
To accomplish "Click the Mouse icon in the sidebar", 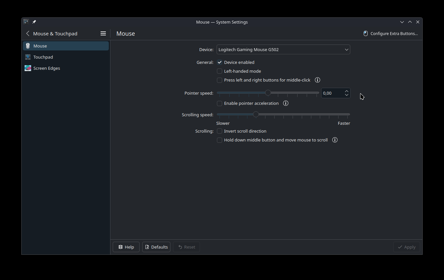I will [x=28, y=46].
